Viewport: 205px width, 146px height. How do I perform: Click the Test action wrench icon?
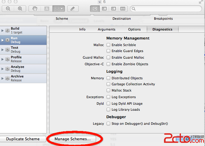(x=8, y=50)
